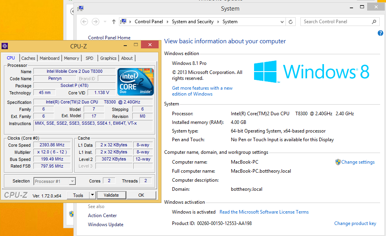386x236 pixels.
Task: Click the computer icon in address bar
Action: pos(123,22)
